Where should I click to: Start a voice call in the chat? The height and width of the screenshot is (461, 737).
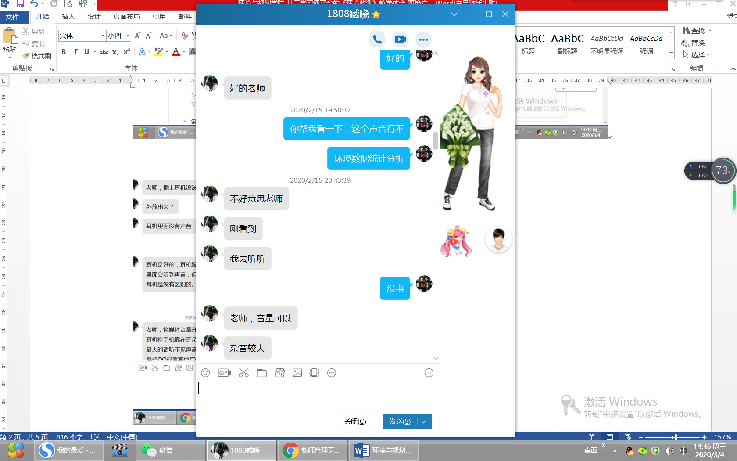pyautogui.click(x=377, y=40)
